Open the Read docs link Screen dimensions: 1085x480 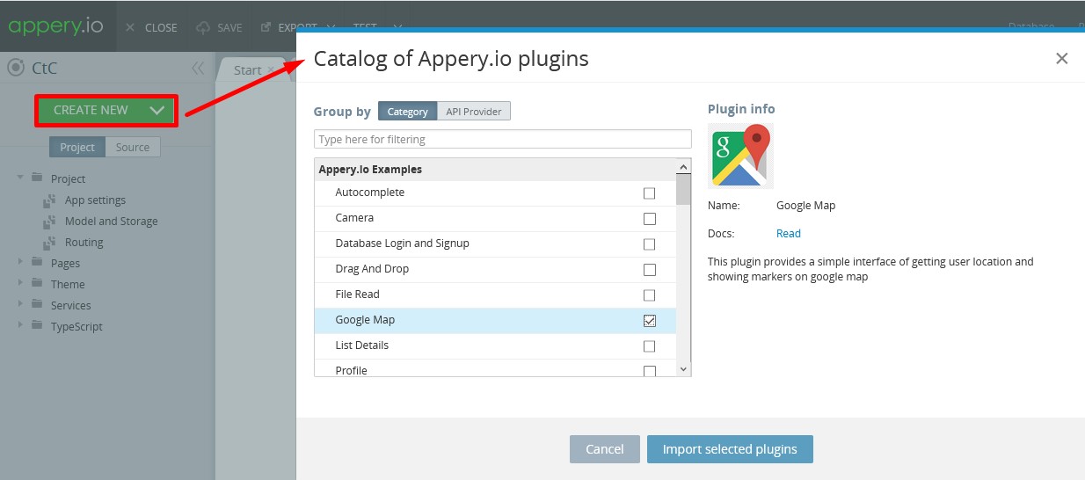pyautogui.click(x=789, y=234)
